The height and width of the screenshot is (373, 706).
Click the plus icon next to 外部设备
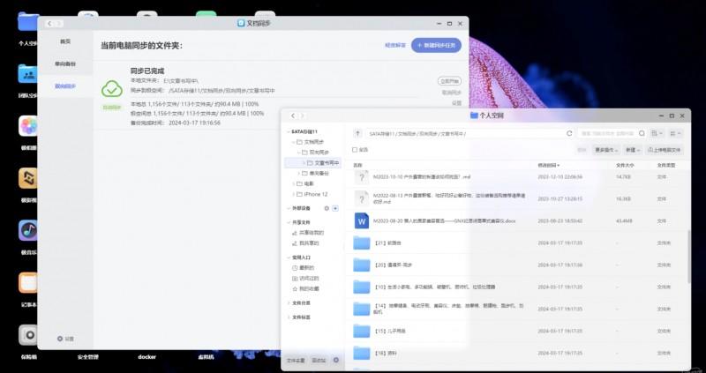(335, 208)
